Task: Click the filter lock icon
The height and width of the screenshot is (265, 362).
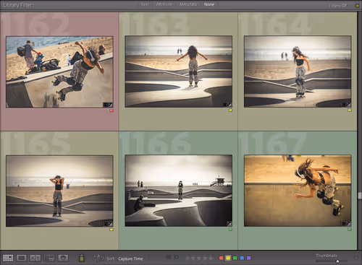Action: click(357, 5)
